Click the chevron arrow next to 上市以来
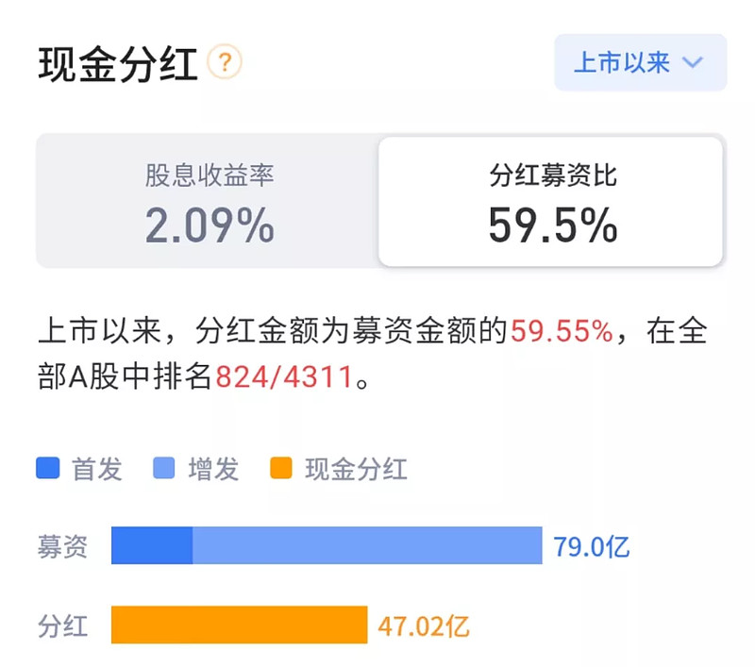 pyautogui.click(x=694, y=63)
